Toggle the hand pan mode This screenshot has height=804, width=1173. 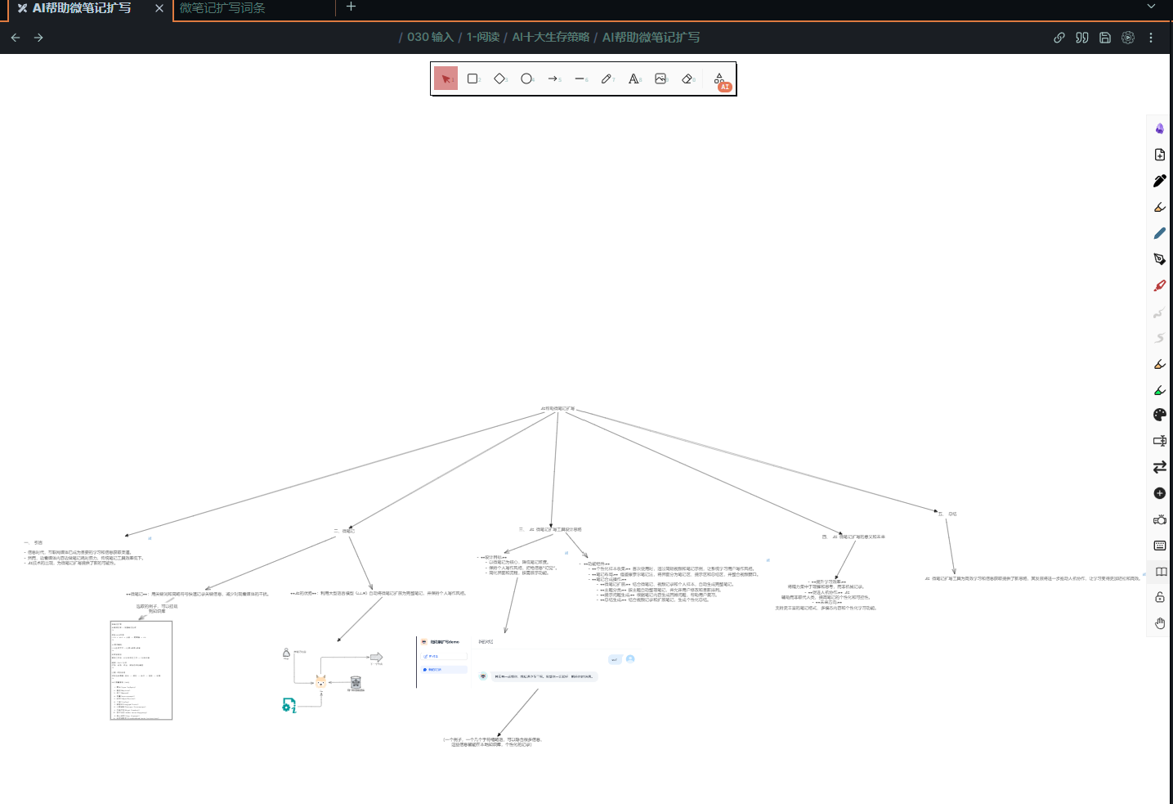tap(1159, 623)
